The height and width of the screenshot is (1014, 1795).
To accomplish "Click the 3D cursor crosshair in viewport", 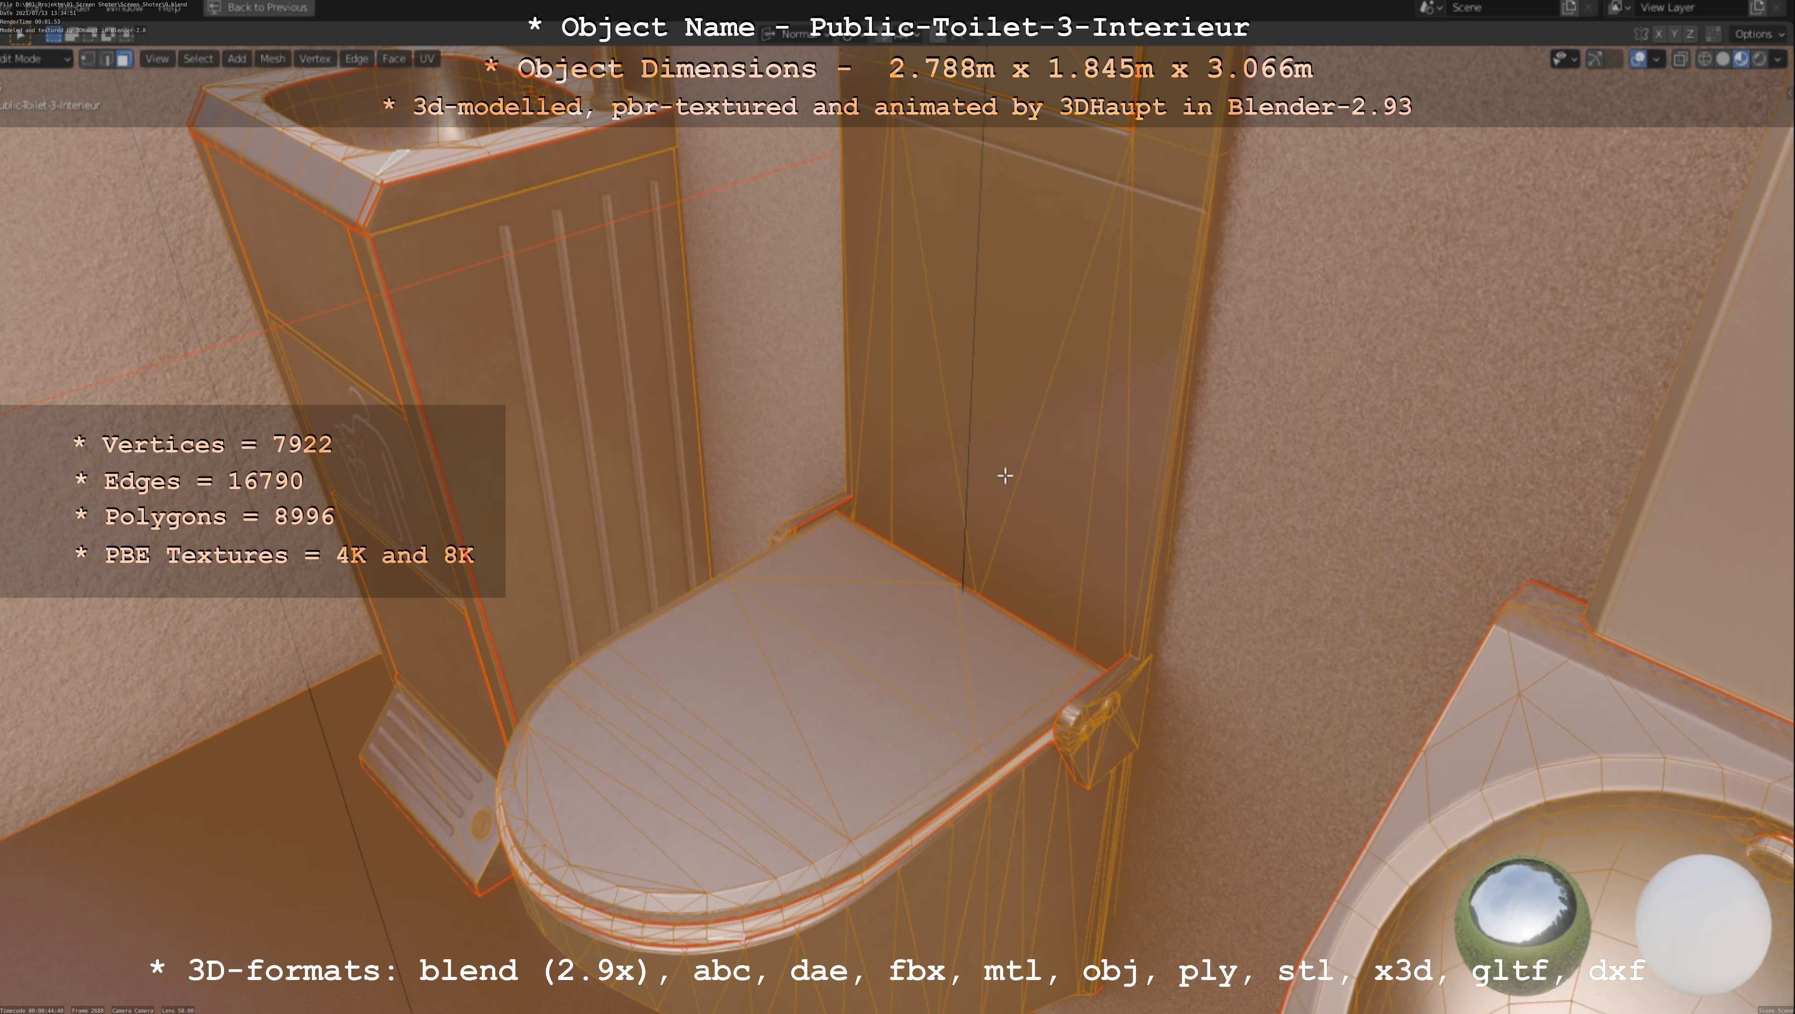I will (x=1005, y=476).
